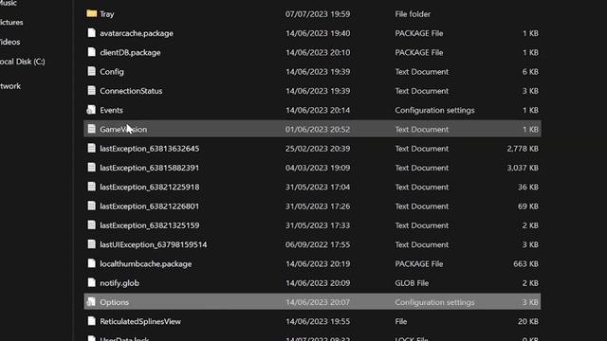Click the lastException_63815882391 file icon
The width and height of the screenshot is (607, 341).
(x=91, y=168)
